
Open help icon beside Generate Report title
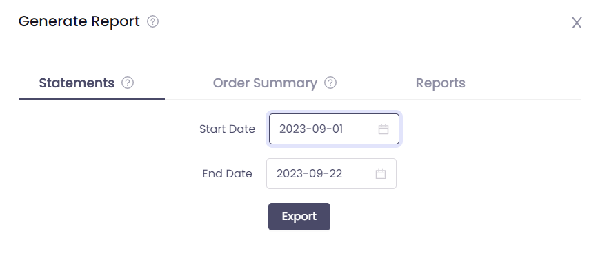tap(152, 22)
